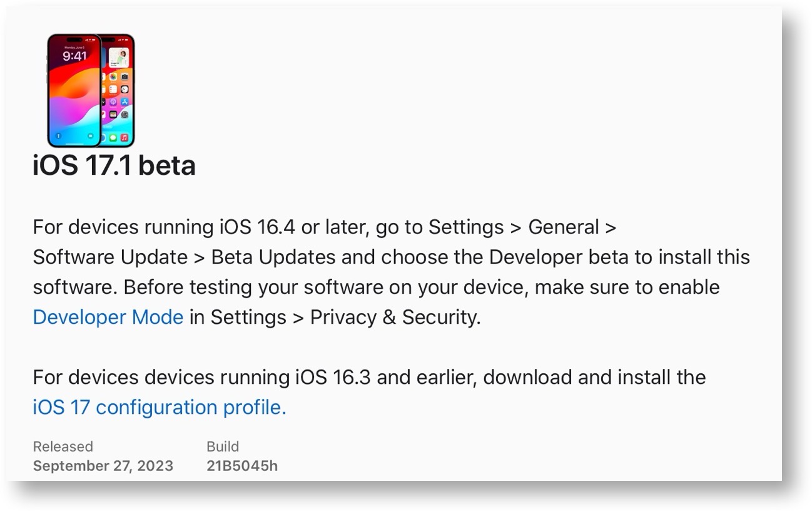This screenshot has height=511, width=812.
Task: Click the Build label
Action: (x=223, y=446)
